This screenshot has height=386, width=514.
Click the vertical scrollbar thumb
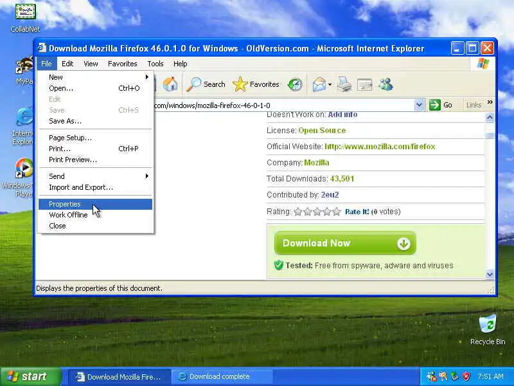(490, 136)
